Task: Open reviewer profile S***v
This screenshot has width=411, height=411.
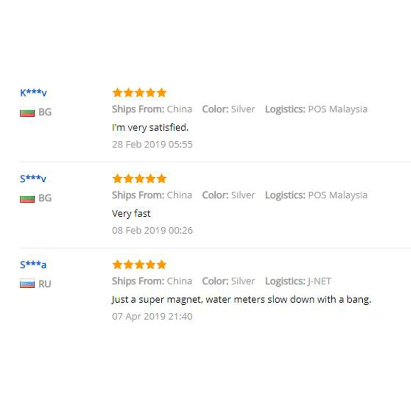Action: [x=33, y=178]
